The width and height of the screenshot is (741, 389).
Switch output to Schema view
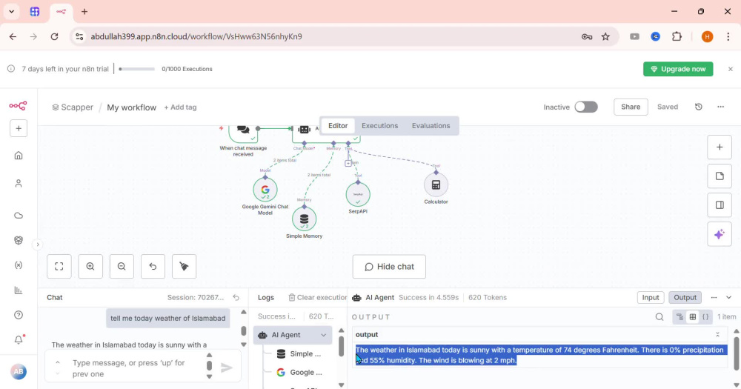(x=679, y=317)
